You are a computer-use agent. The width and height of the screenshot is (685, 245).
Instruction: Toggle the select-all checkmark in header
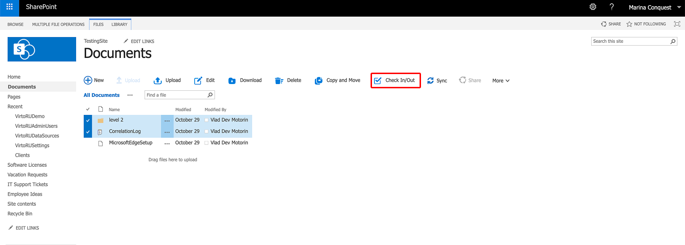coord(88,109)
